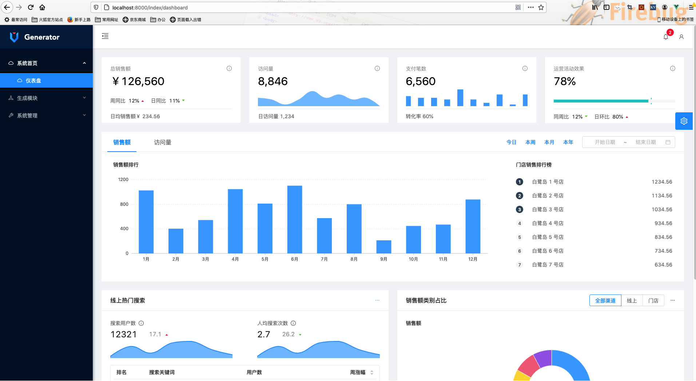Click 搜索关键词 column header
Screen dimensions: 696x381
(162, 372)
